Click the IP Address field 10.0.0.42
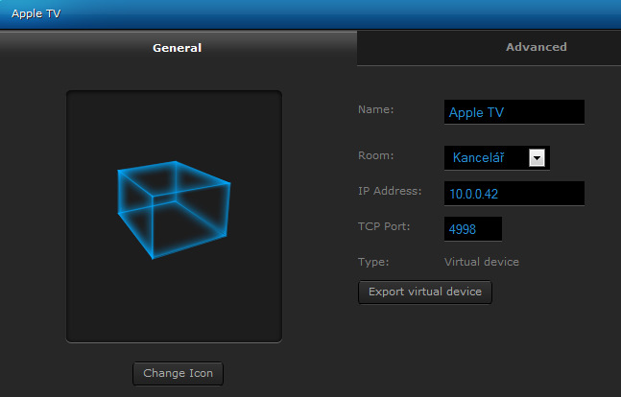This screenshot has height=397, width=621. [x=514, y=194]
